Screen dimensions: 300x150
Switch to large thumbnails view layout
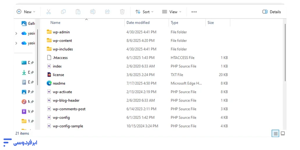pos(283,134)
